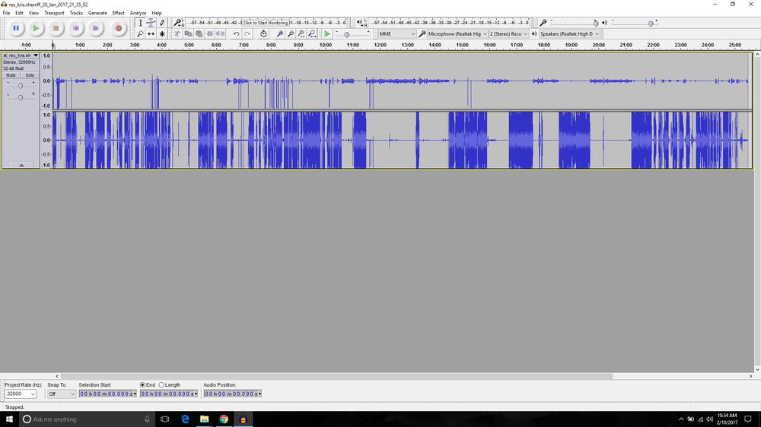The image size is (761, 427).
Task: Click to Start Monitoring on recording meter
Action: pyautogui.click(x=265, y=23)
